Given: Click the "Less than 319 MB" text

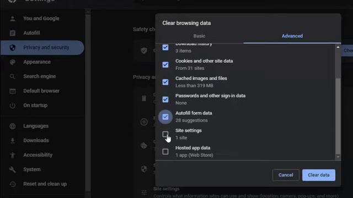Looking at the screenshot, I should [x=194, y=86].
